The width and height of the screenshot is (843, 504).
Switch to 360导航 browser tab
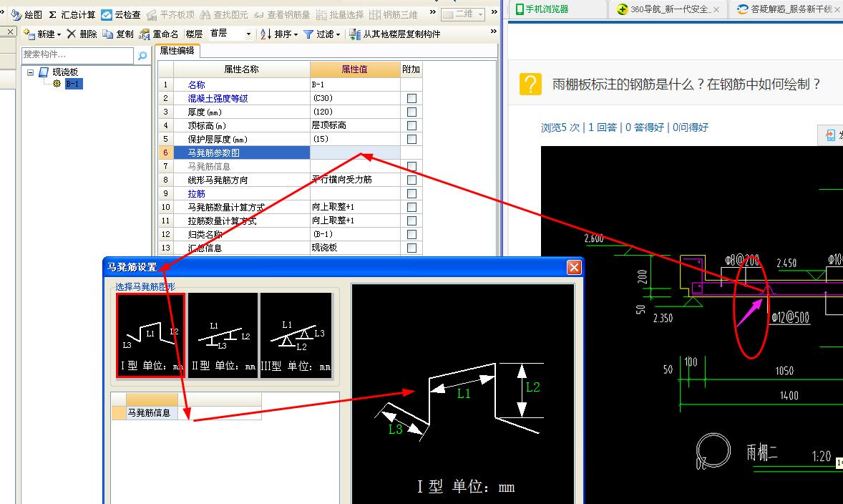point(668,9)
